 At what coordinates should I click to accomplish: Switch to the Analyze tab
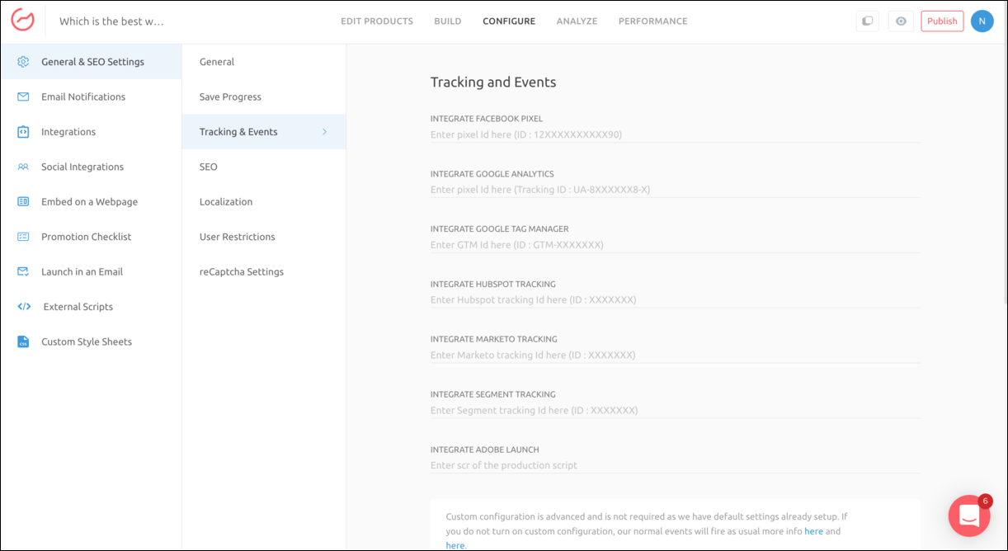click(577, 21)
